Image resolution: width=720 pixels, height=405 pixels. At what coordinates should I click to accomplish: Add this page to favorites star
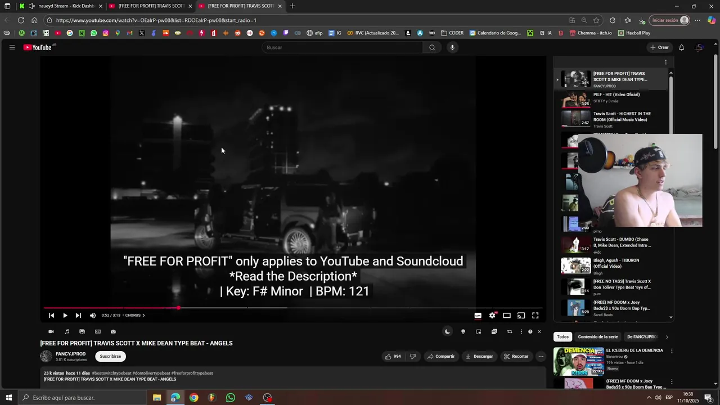pyautogui.click(x=596, y=20)
